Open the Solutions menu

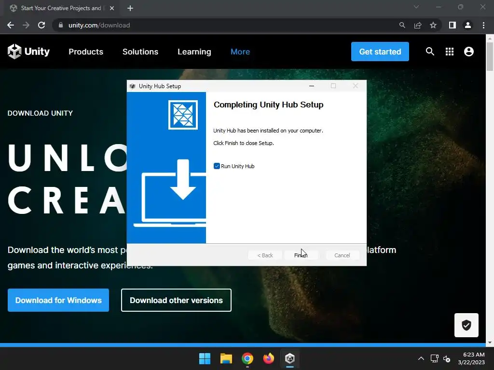tap(140, 52)
